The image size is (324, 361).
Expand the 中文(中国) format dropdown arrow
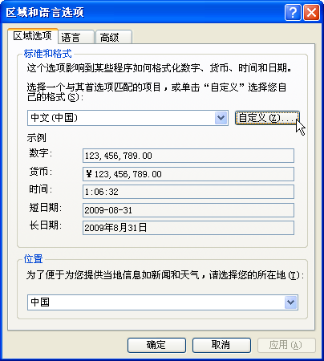point(221,118)
